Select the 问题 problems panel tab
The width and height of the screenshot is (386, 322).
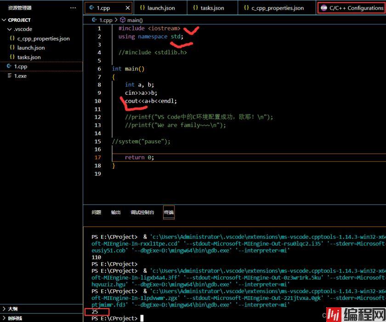tap(96, 213)
